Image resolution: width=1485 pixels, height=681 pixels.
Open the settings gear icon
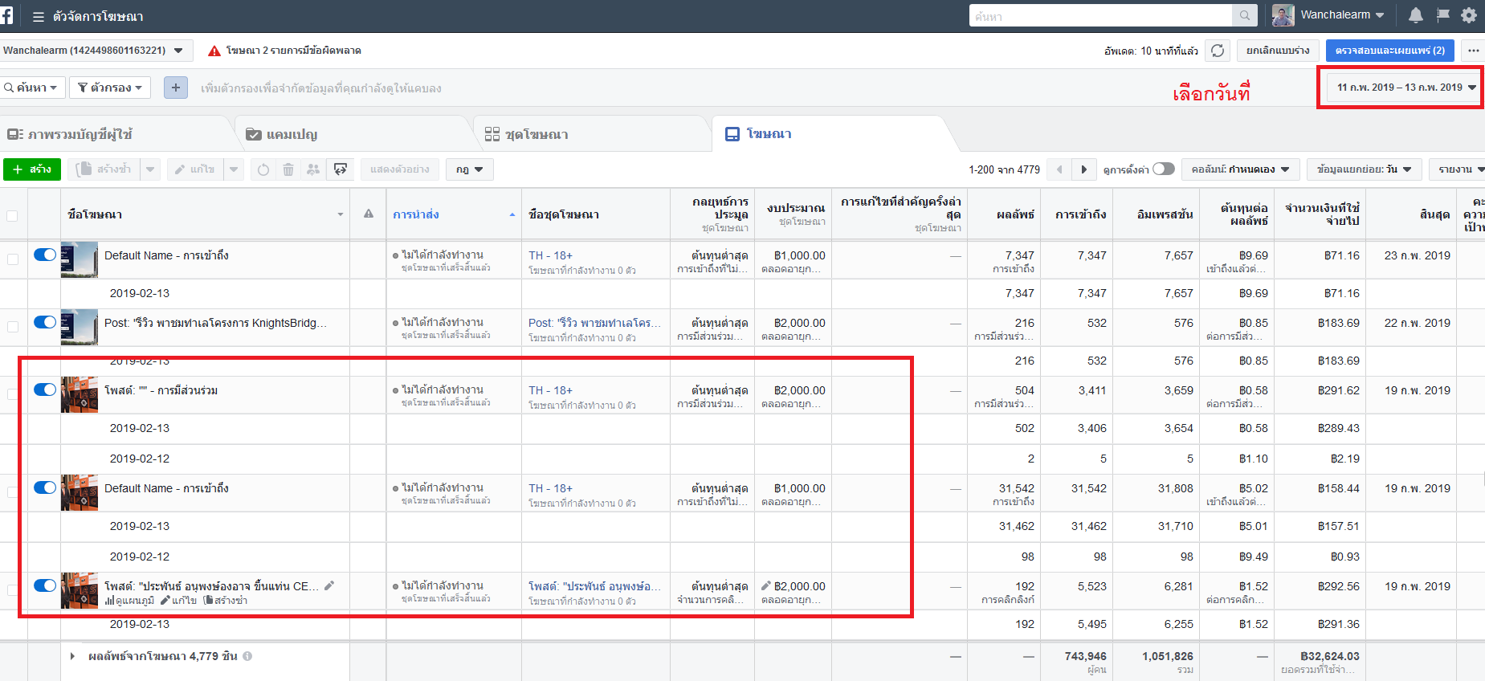[1469, 15]
